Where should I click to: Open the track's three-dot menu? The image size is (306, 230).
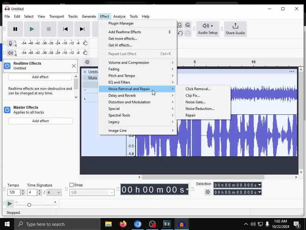pyautogui.click(x=292, y=71)
